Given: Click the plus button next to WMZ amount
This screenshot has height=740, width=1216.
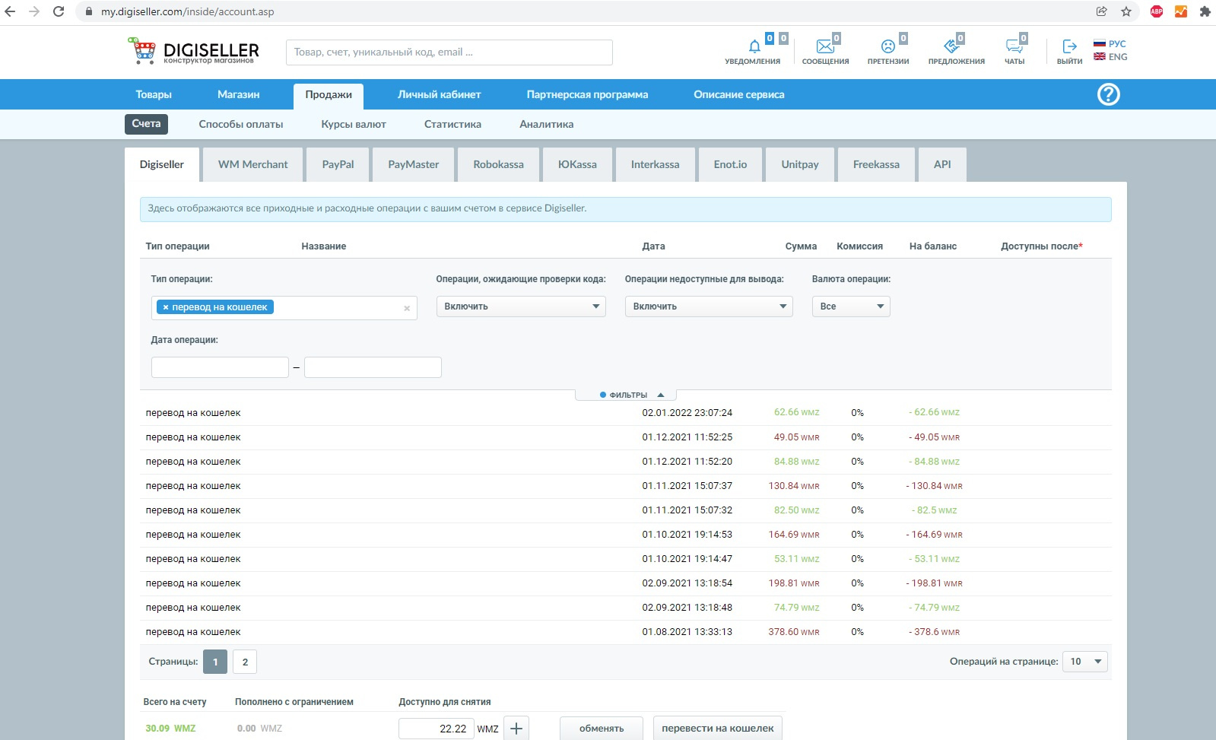Looking at the screenshot, I should [x=516, y=728].
